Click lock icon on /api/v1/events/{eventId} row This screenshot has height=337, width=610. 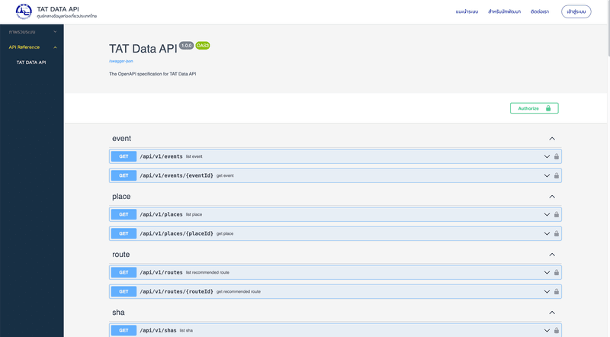click(557, 175)
